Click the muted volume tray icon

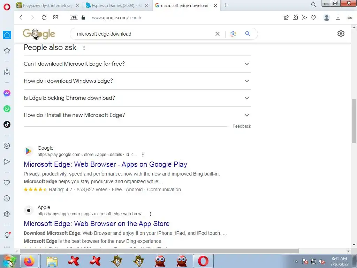[322, 262]
